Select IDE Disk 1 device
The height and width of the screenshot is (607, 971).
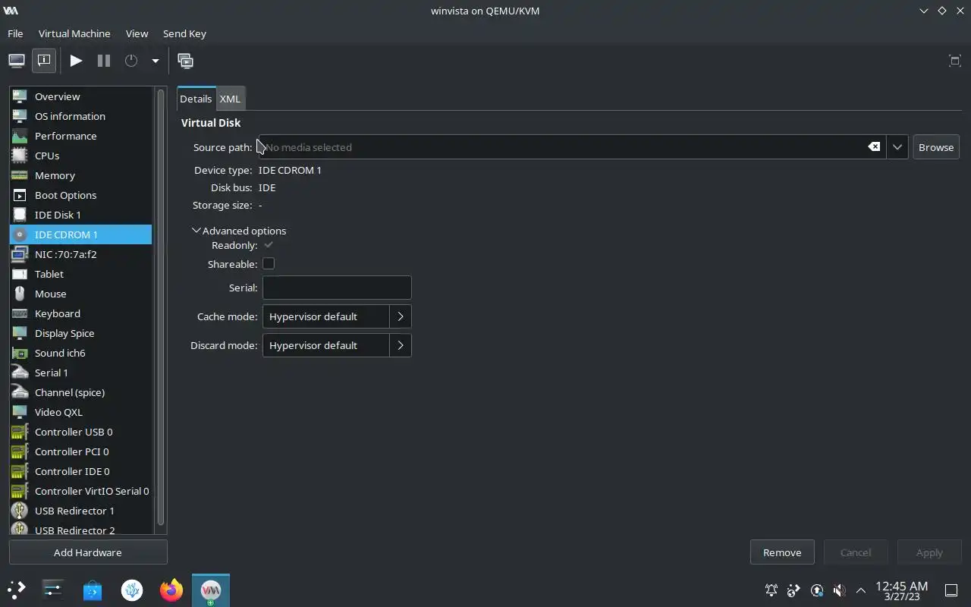[x=80, y=215]
